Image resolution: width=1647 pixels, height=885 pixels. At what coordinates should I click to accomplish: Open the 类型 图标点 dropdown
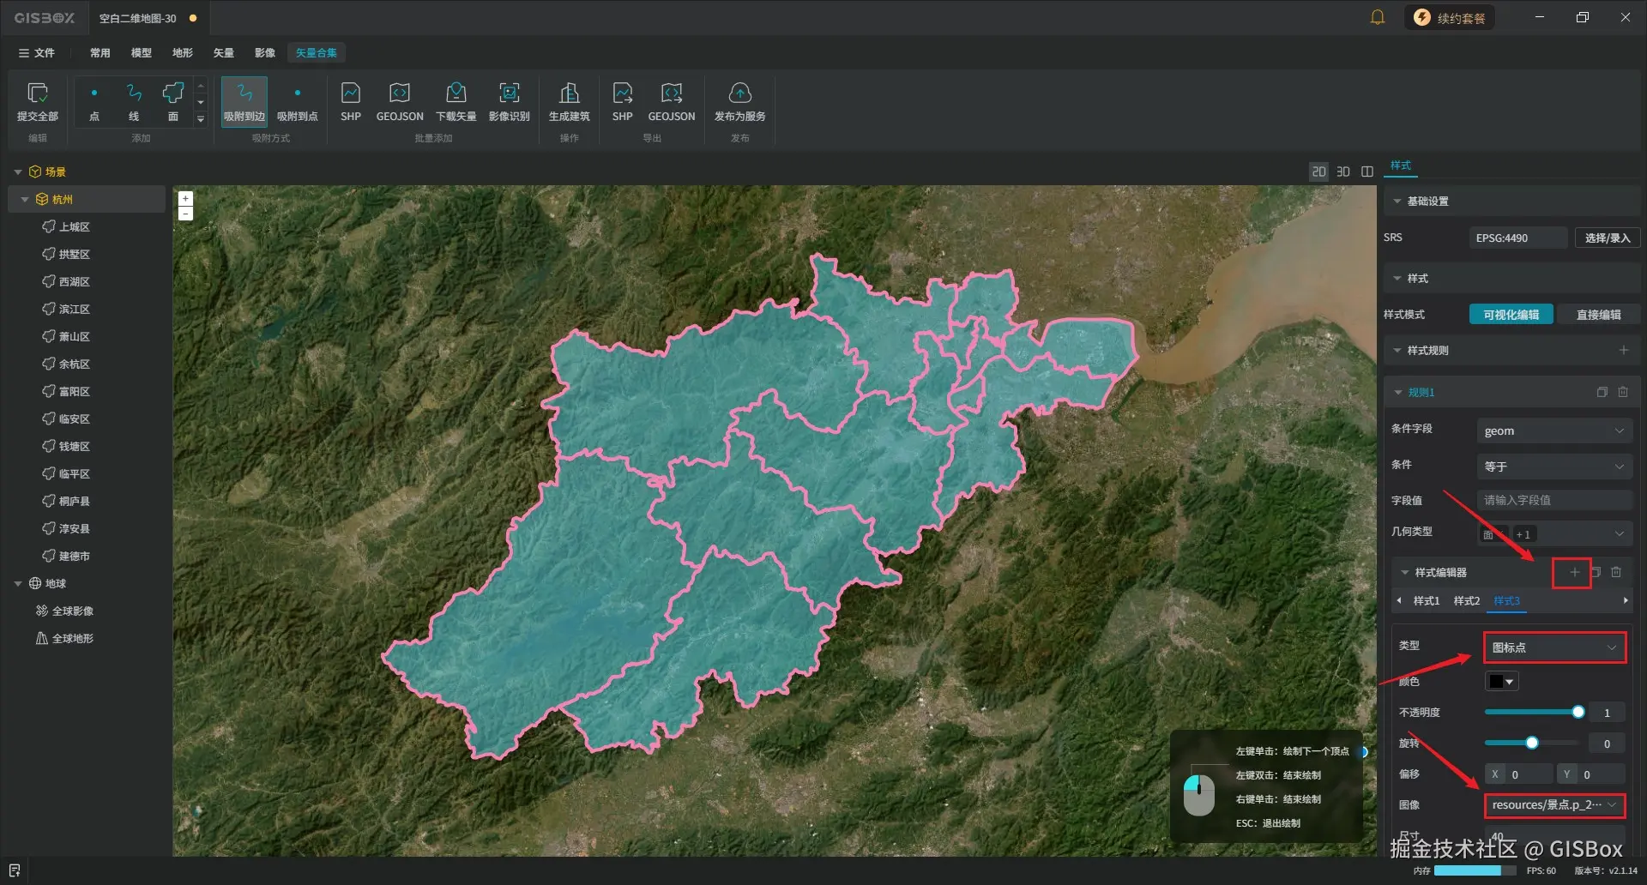point(1554,647)
